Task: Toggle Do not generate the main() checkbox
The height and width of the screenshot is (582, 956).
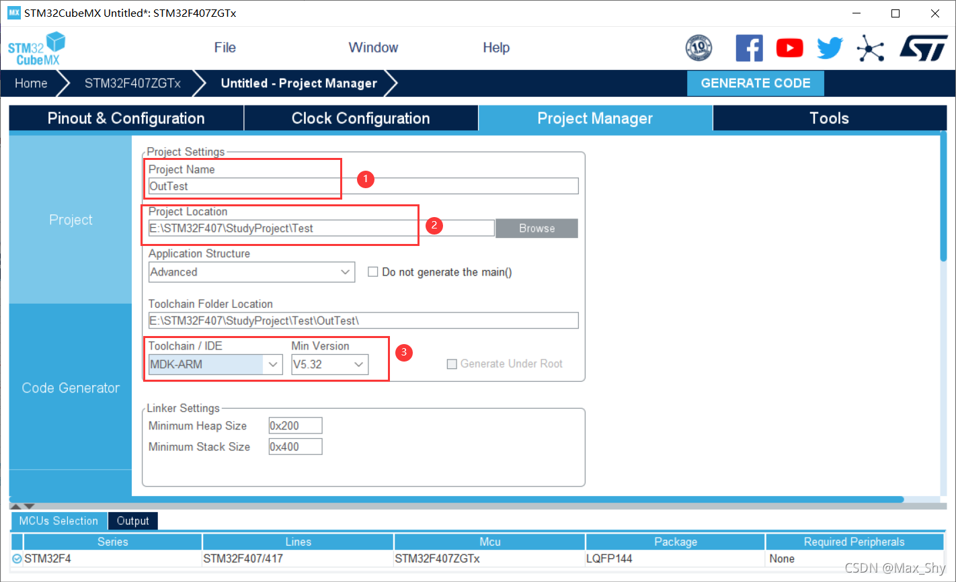Action: tap(372, 272)
